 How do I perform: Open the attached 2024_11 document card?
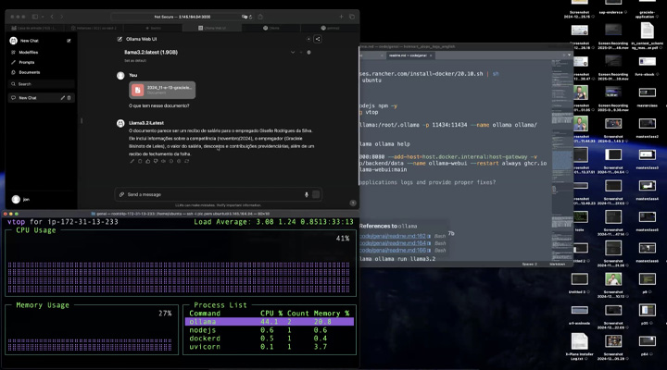pyautogui.click(x=162, y=90)
